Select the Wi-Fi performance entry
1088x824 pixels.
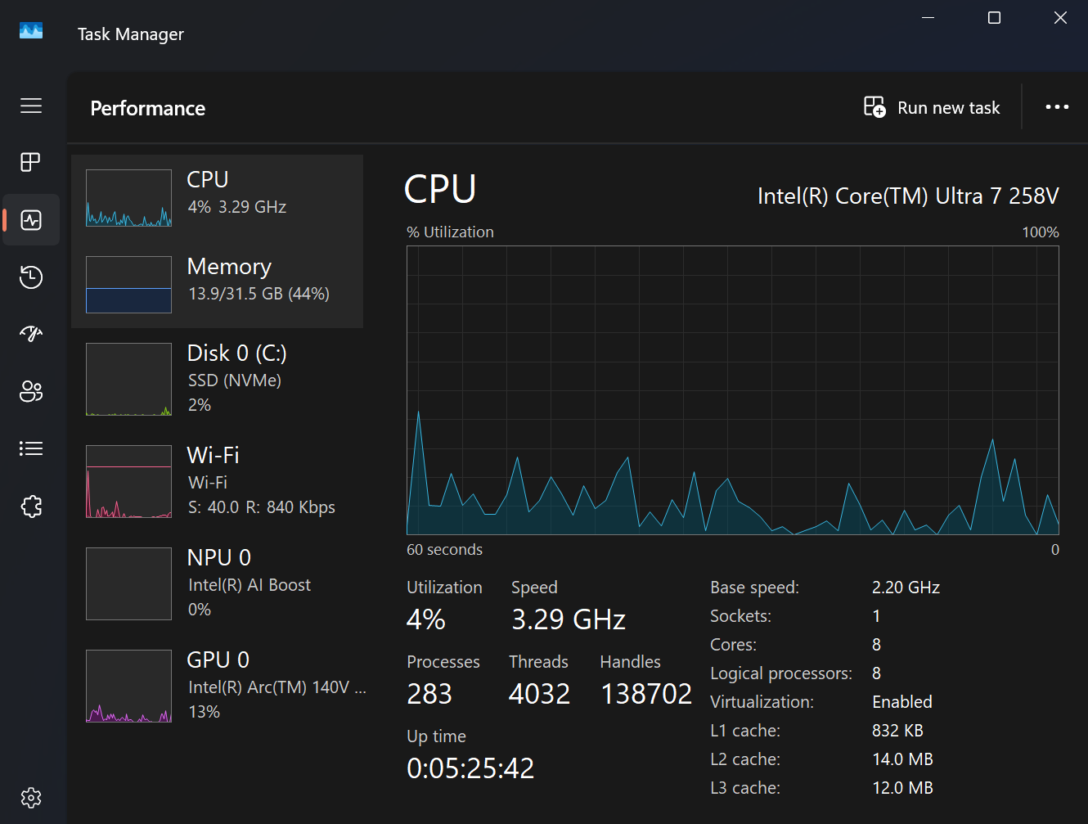coord(218,481)
